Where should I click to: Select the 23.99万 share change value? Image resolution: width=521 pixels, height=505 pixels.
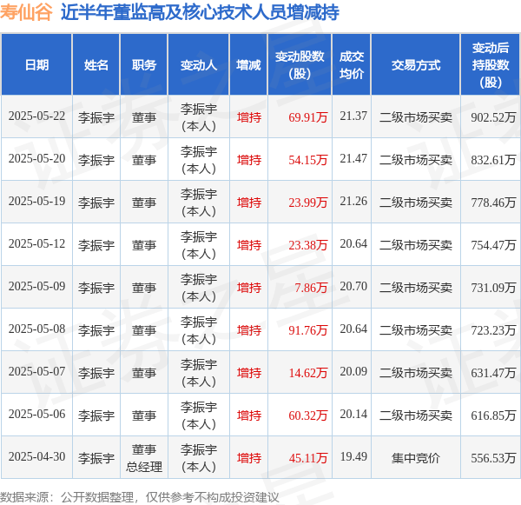click(308, 203)
